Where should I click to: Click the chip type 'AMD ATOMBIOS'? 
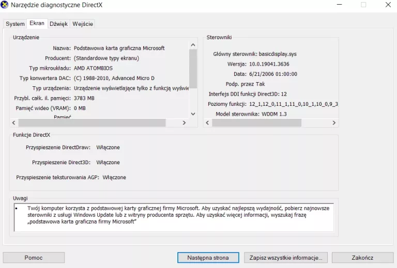tap(93, 68)
